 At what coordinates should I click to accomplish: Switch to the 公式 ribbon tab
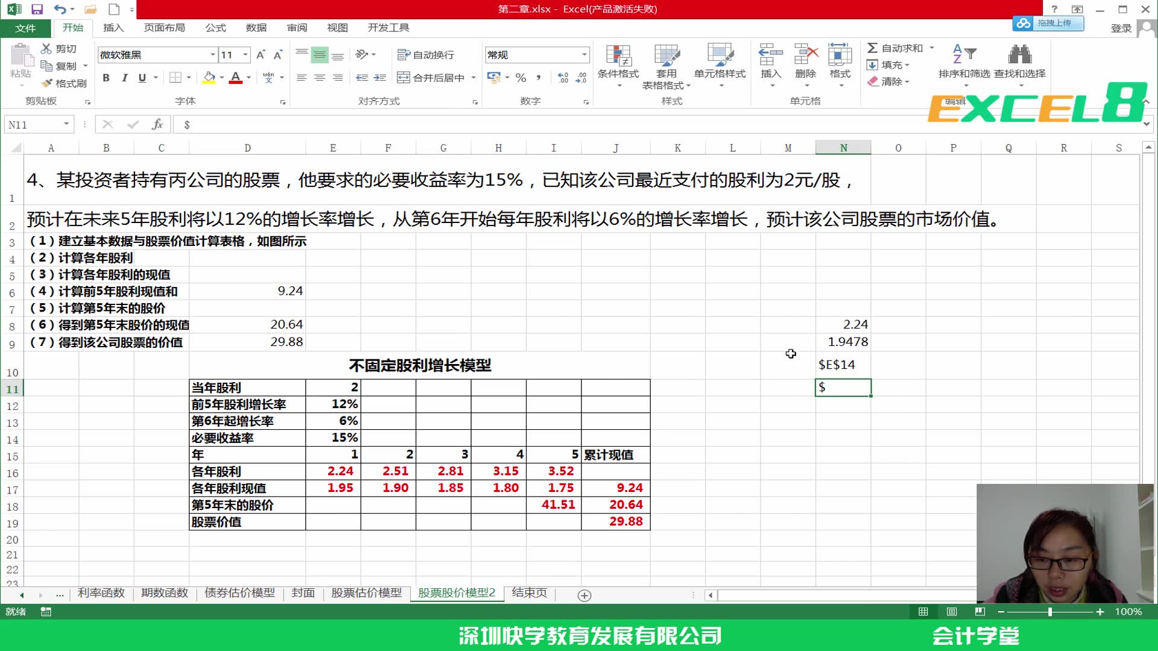pyautogui.click(x=215, y=27)
